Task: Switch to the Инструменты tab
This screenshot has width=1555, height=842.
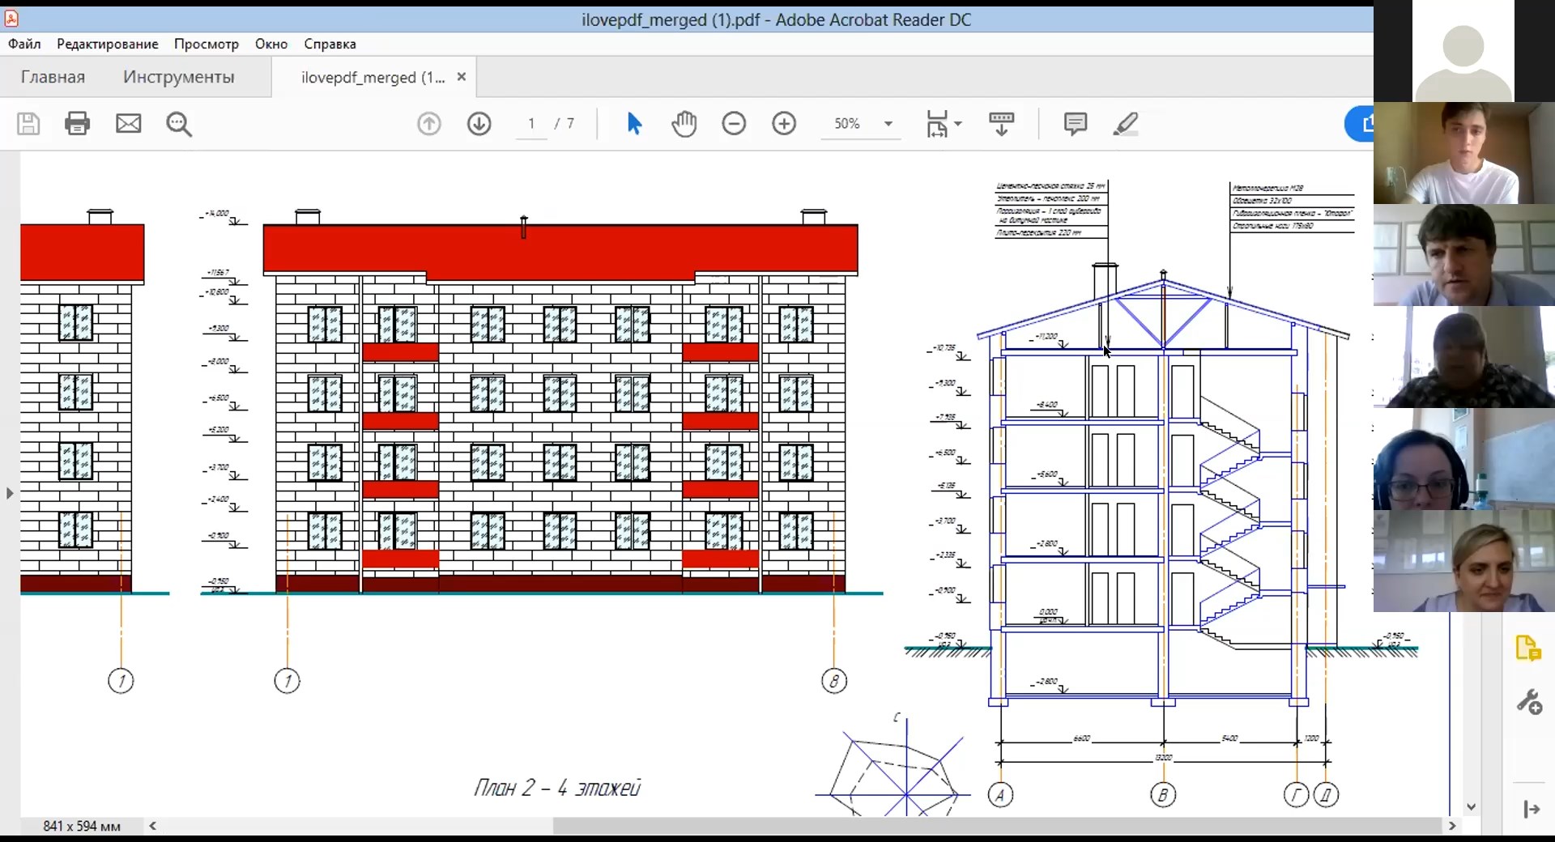Action: [x=179, y=77]
